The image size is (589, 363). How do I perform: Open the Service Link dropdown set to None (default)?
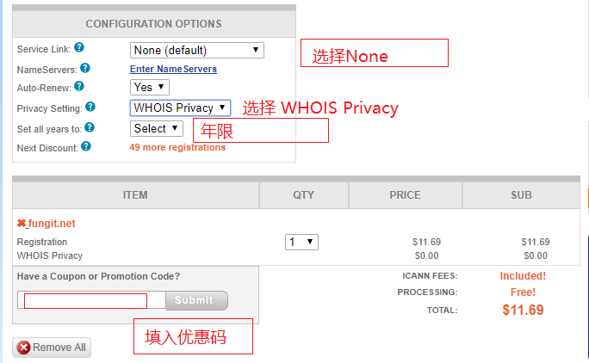point(196,50)
